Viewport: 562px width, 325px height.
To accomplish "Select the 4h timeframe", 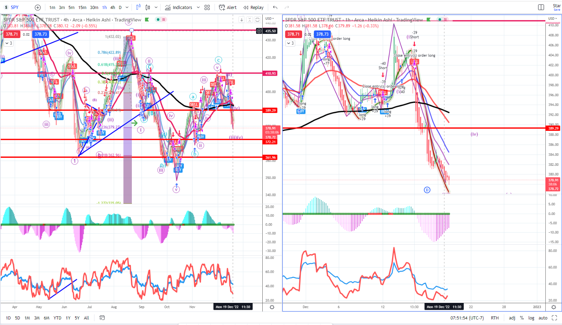I will pyautogui.click(x=113, y=7).
